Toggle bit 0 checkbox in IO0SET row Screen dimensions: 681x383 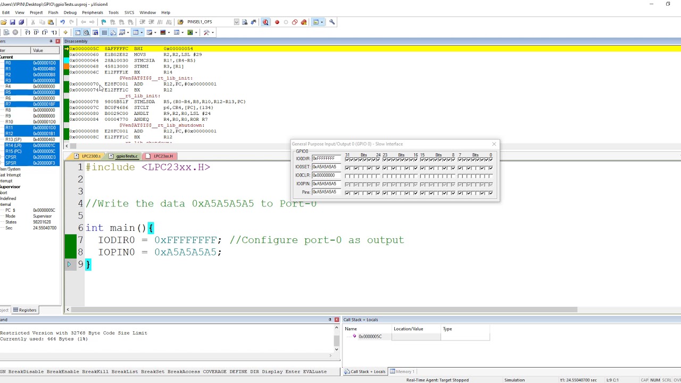tap(491, 168)
